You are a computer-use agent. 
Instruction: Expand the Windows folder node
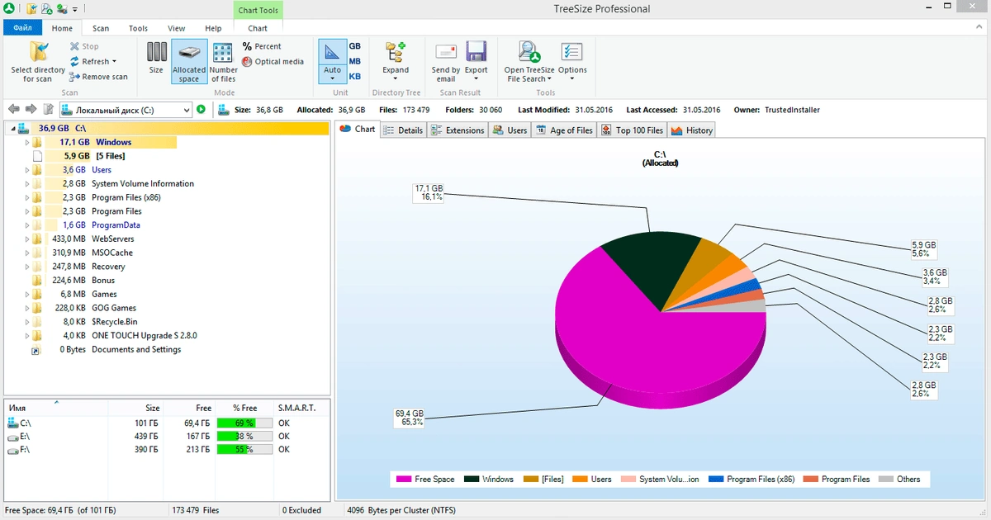coord(26,143)
